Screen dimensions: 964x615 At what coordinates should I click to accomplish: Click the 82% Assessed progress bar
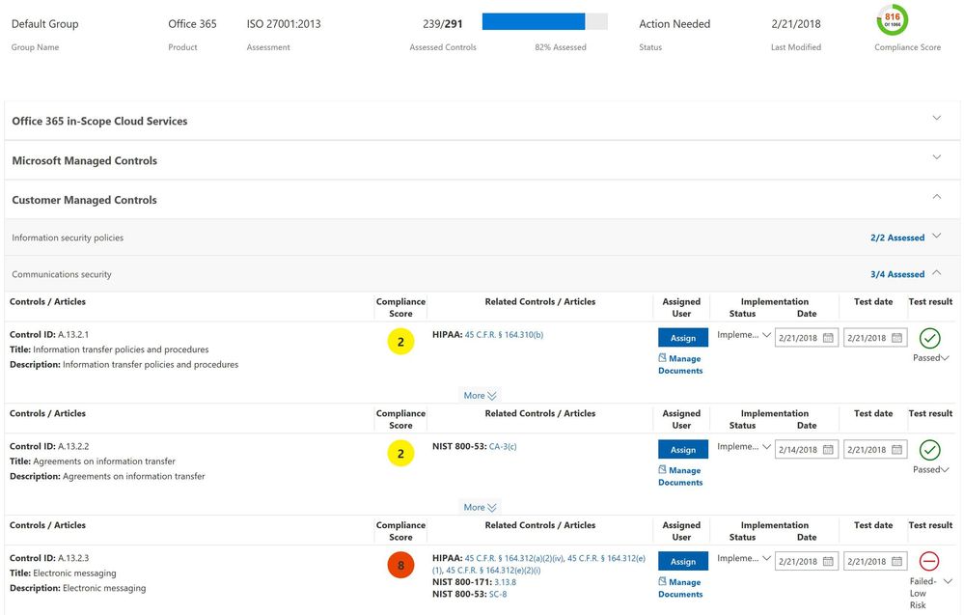point(544,21)
